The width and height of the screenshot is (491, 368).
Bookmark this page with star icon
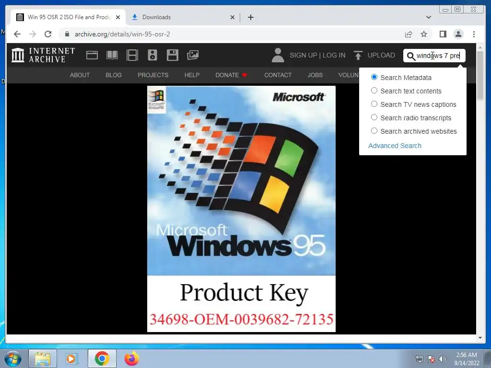coord(424,34)
